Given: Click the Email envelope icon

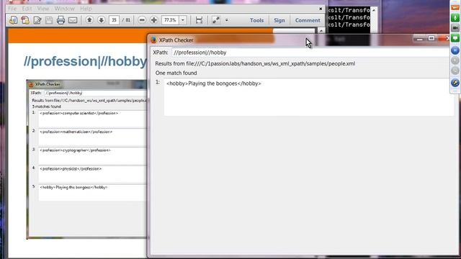Looking at the screenshot, I should (x=73, y=20).
